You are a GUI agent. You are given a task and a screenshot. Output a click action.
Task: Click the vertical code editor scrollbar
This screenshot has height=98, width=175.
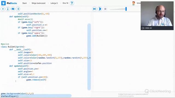point(89,57)
